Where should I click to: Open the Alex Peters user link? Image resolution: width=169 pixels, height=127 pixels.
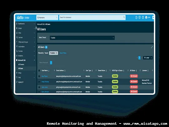(x=44, y=76)
